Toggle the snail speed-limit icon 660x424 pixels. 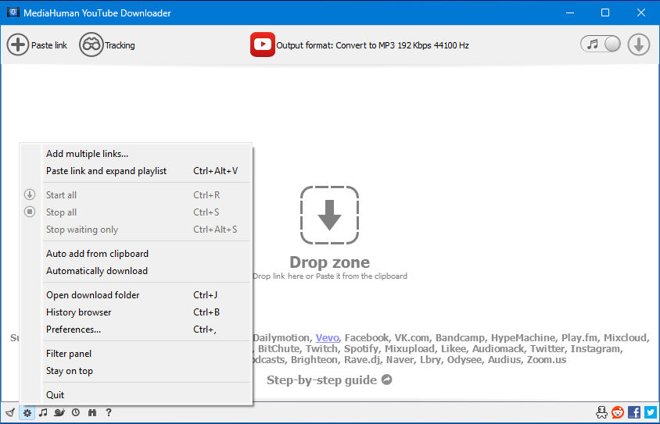59,412
